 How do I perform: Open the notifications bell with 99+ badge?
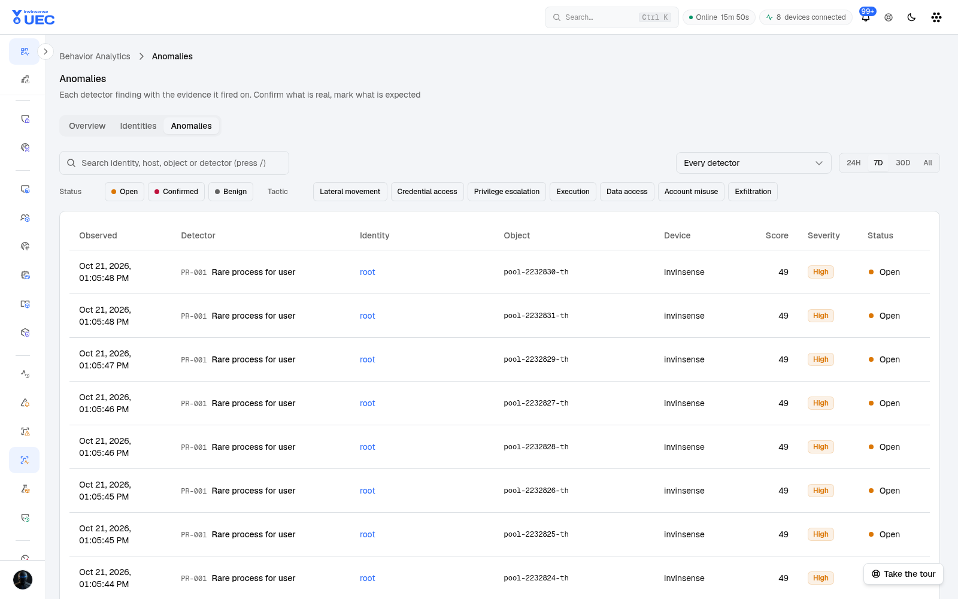[x=866, y=17]
